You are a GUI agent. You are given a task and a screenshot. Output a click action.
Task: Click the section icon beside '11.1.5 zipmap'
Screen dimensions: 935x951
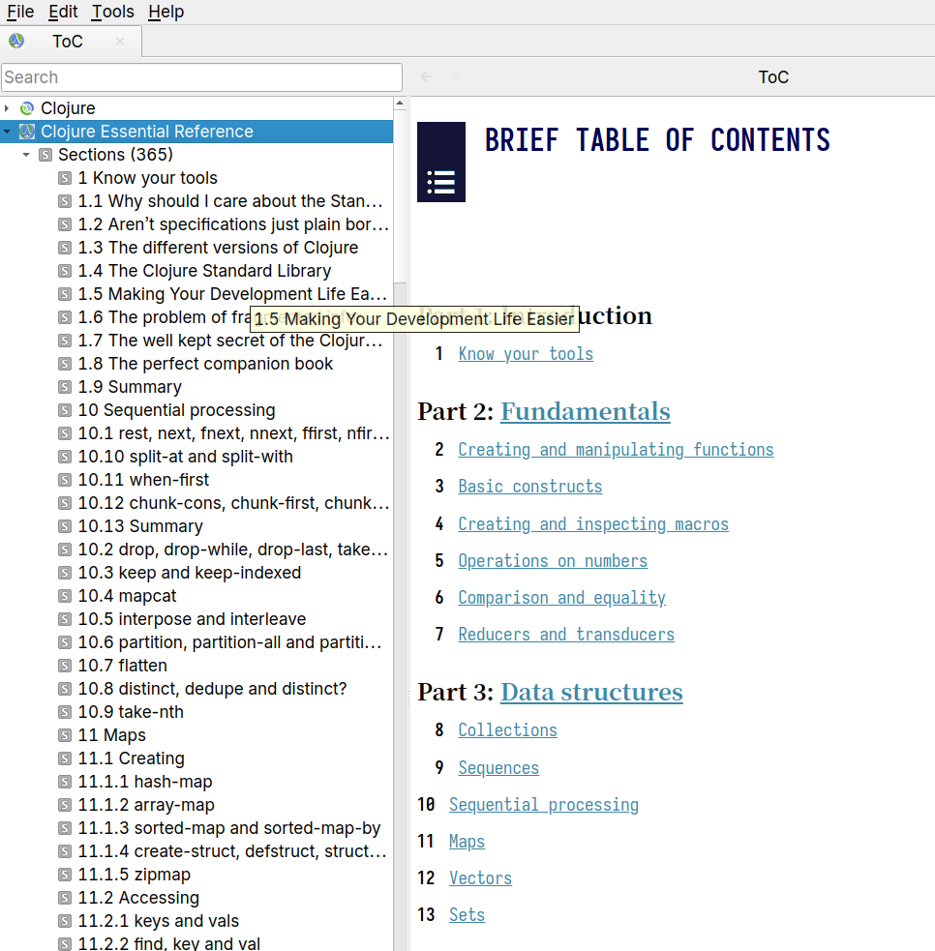coord(65,875)
